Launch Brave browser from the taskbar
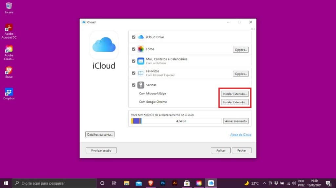The image size is (336, 188). point(151,183)
